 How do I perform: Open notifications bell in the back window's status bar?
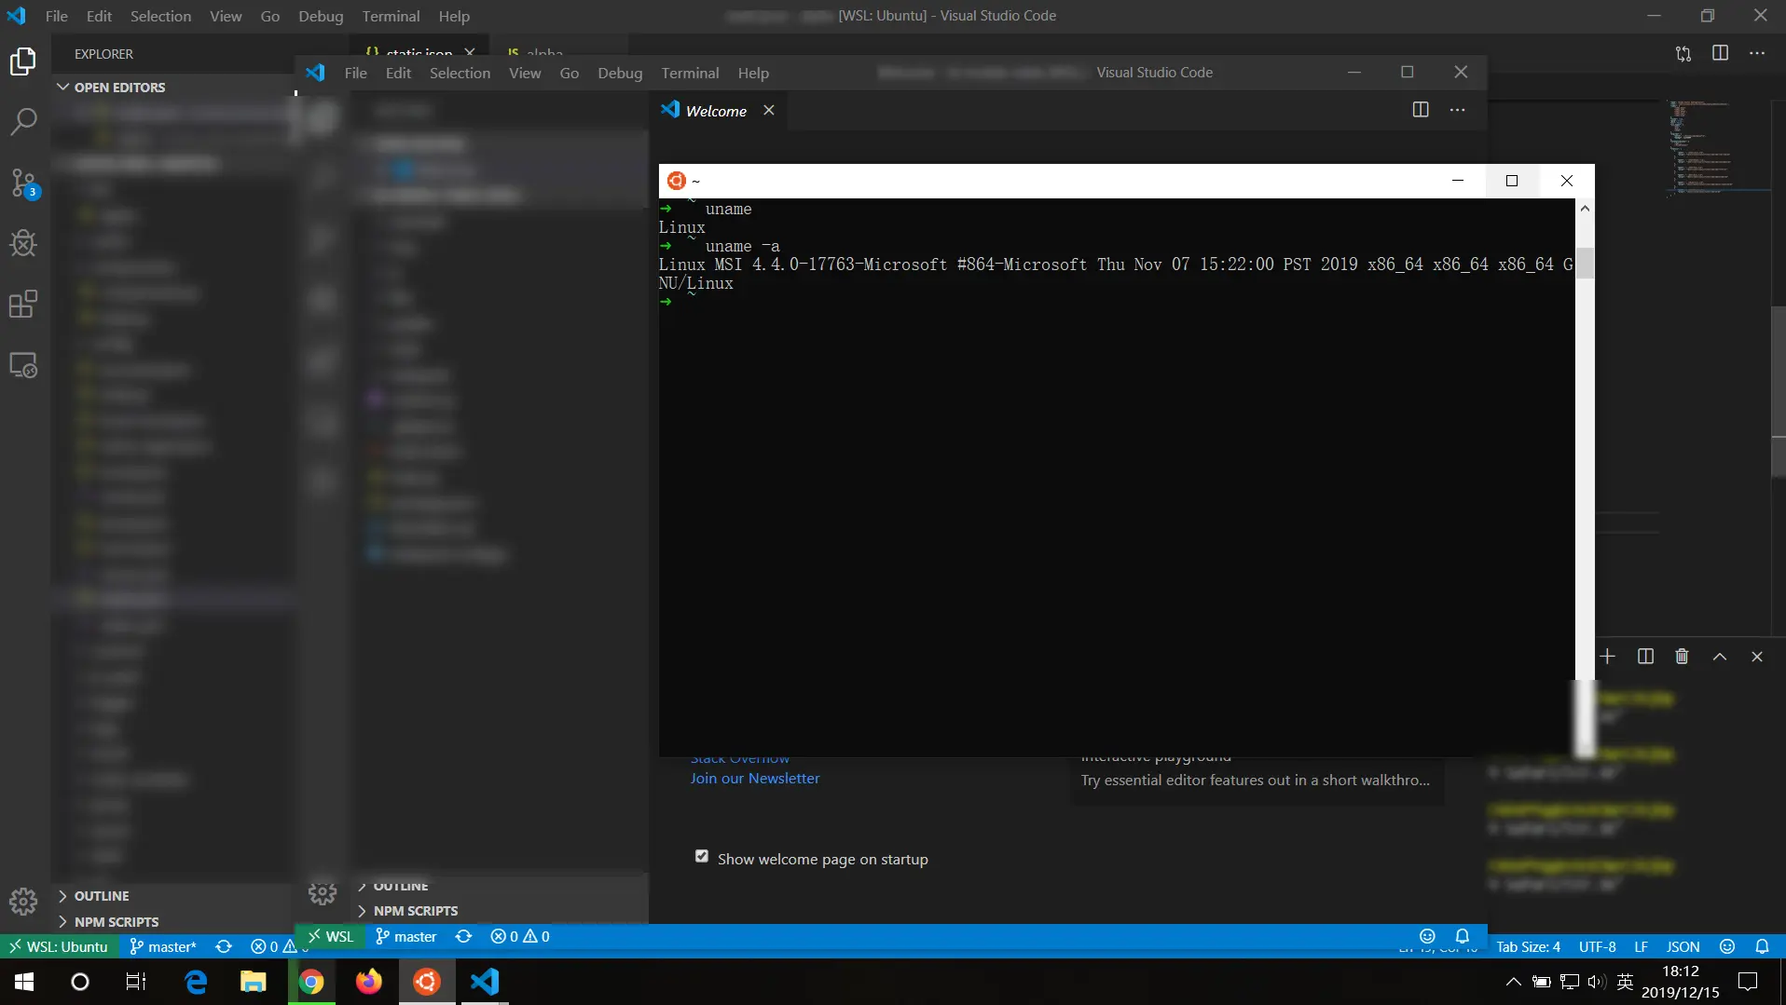1762,947
